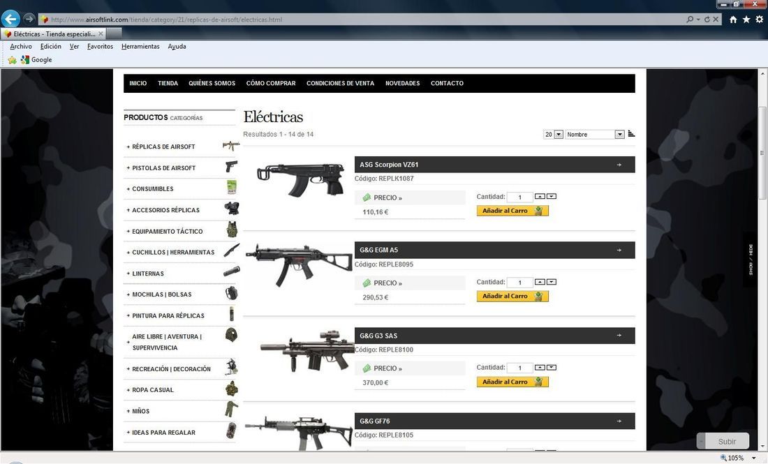Expand the ASG Scorpion VZ61 header arrow
This screenshot has height=464, width=768.
click(619, 165)
